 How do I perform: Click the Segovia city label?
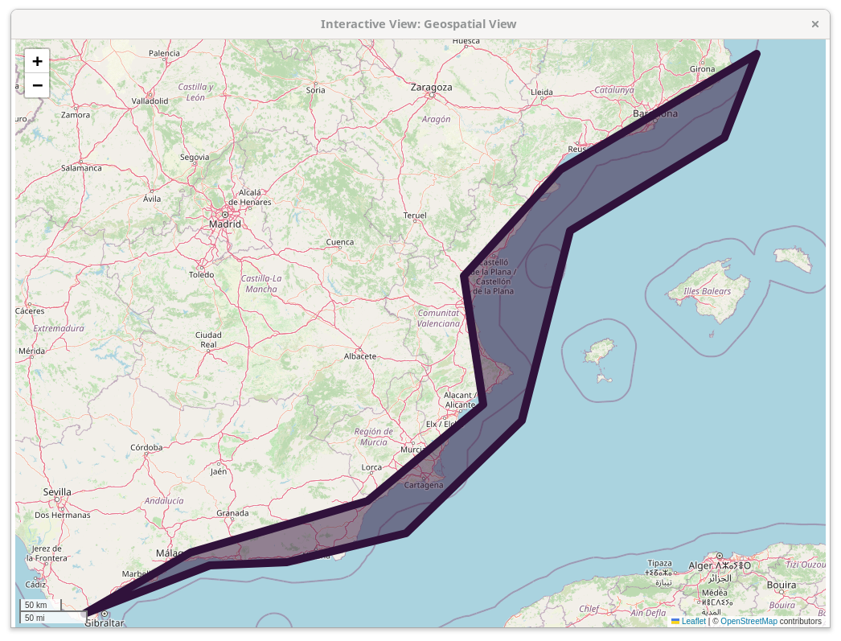[195, 157]
